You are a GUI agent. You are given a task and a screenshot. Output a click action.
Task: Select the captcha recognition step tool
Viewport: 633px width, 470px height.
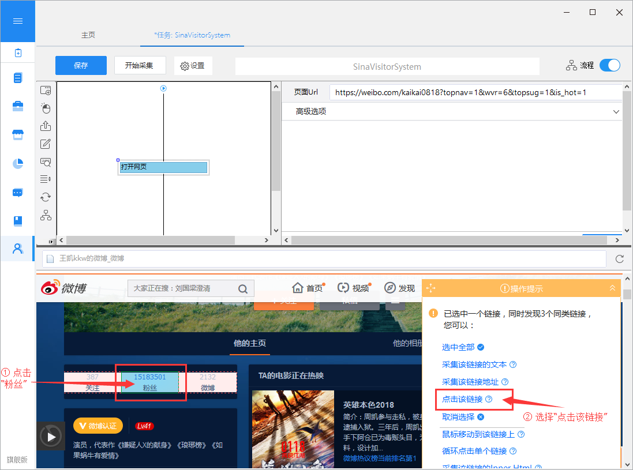pos(46,162)
